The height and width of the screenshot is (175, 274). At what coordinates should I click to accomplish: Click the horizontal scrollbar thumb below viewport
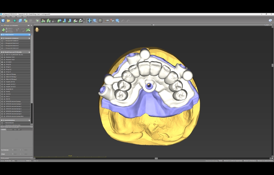[x=156, y=158]
